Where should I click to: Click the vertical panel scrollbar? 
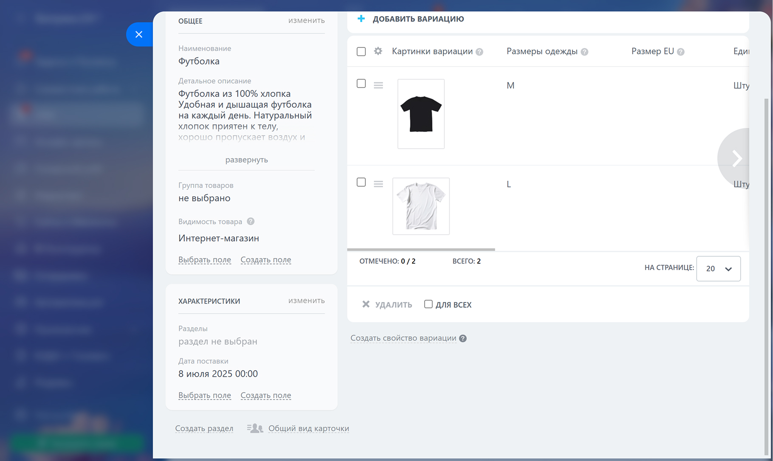pos(766,276)
